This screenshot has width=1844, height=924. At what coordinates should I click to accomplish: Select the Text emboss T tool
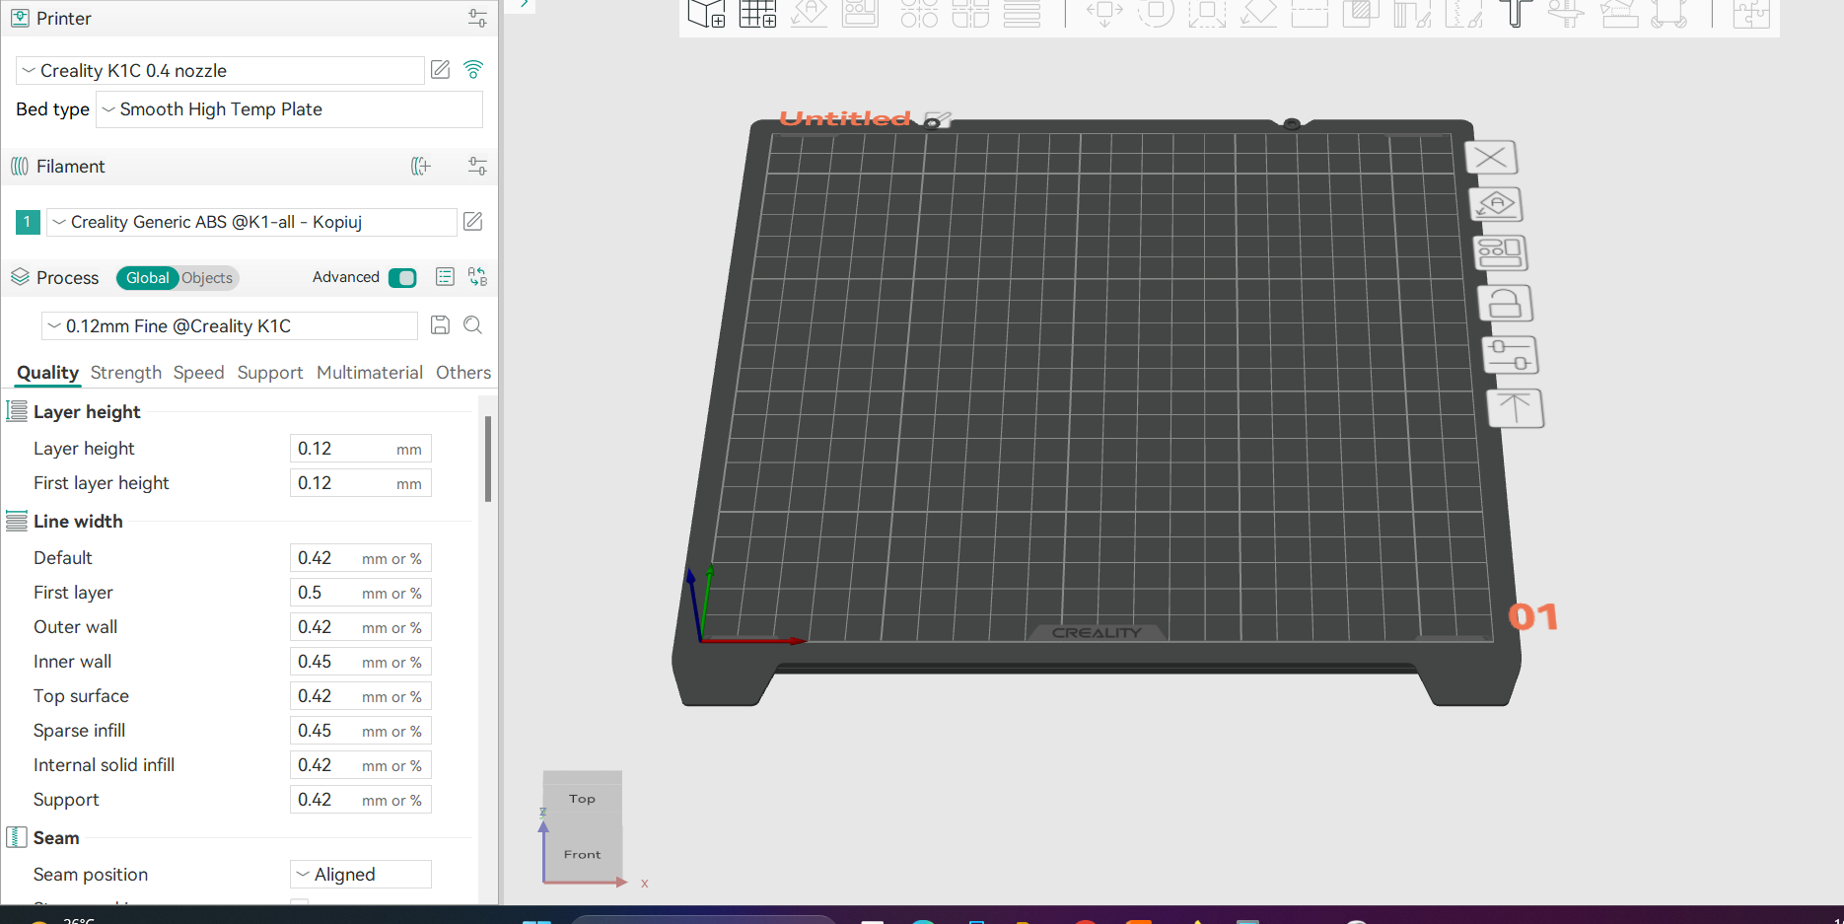pyautogui.click(x=1516, y=13)
